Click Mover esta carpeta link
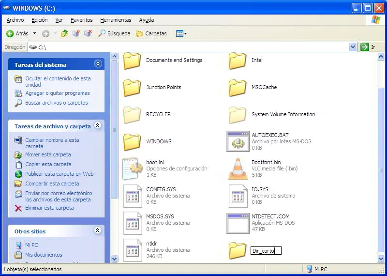The width and height of the screenshot is (387, 276). pos(48,154)
